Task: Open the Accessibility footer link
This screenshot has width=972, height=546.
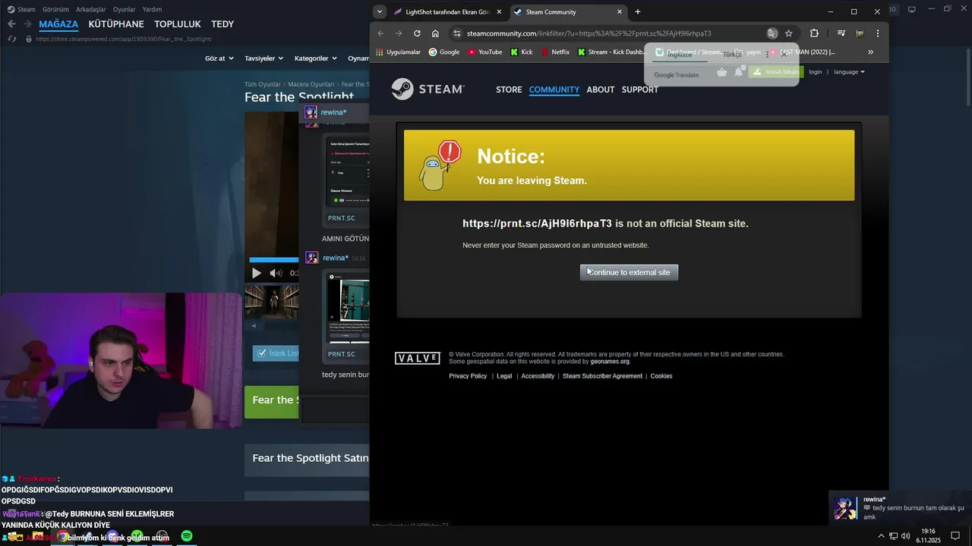Action: point(538,376)
